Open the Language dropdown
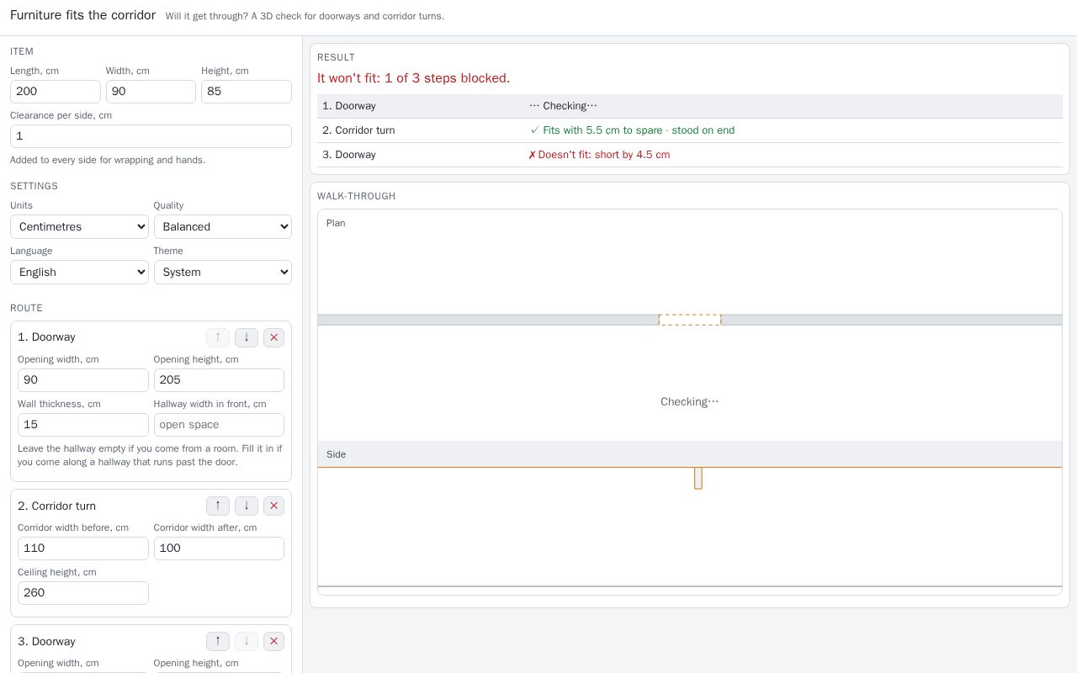This screenshot has width=1077, height=673. click(79, 273)
